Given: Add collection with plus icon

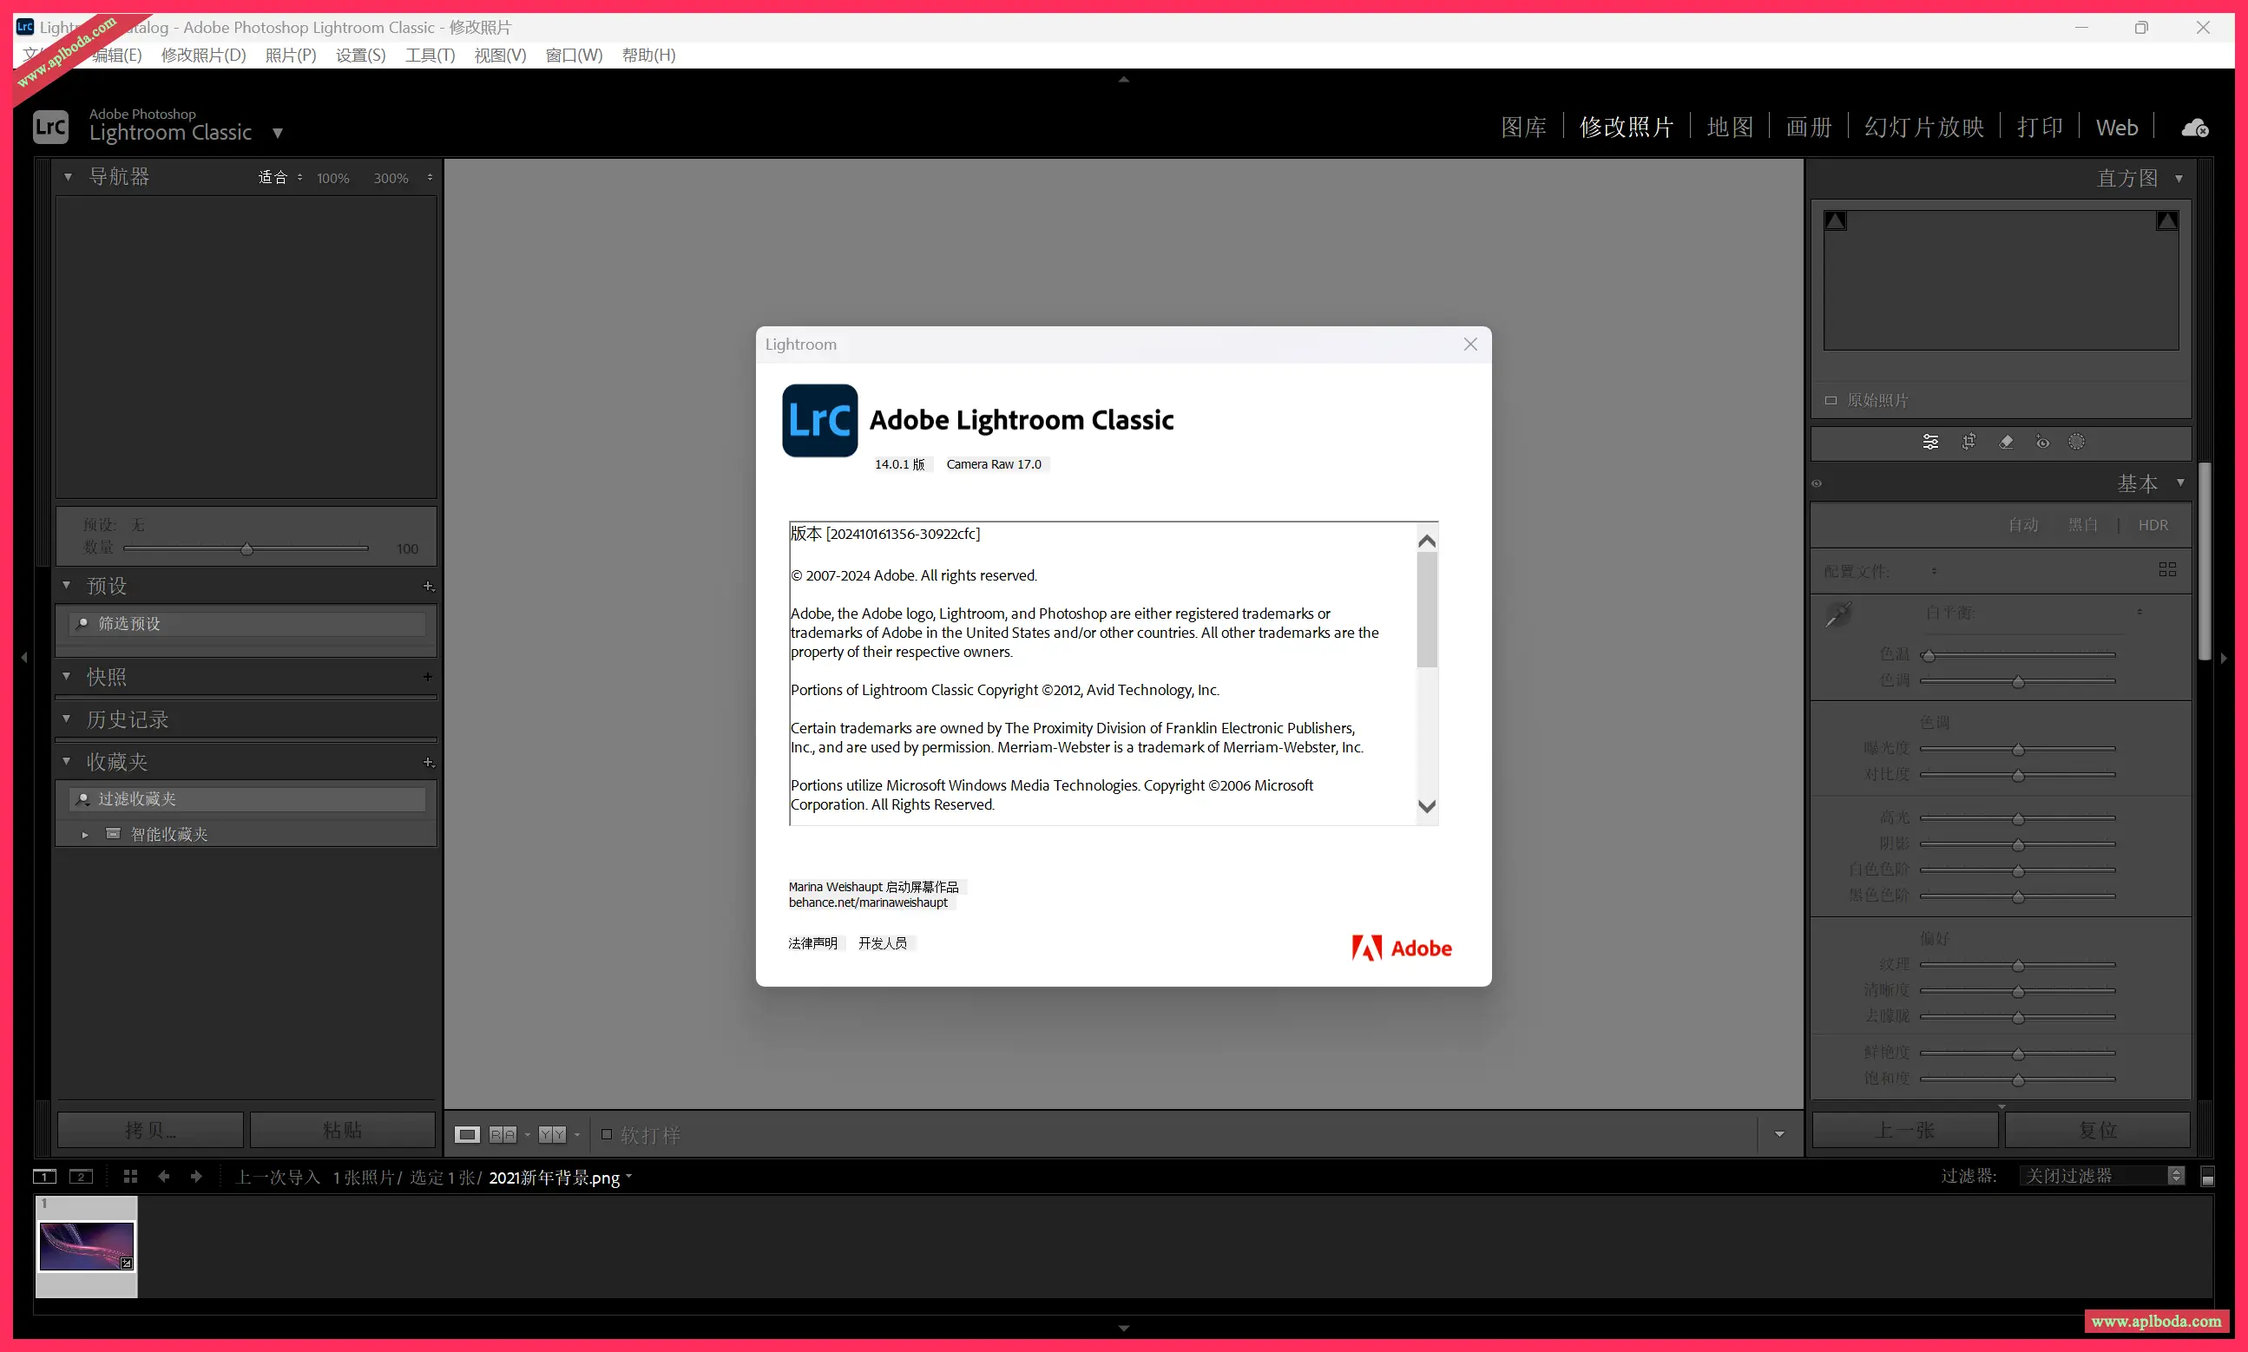Looking at the screenshot, I should click(x=428, y=763).
